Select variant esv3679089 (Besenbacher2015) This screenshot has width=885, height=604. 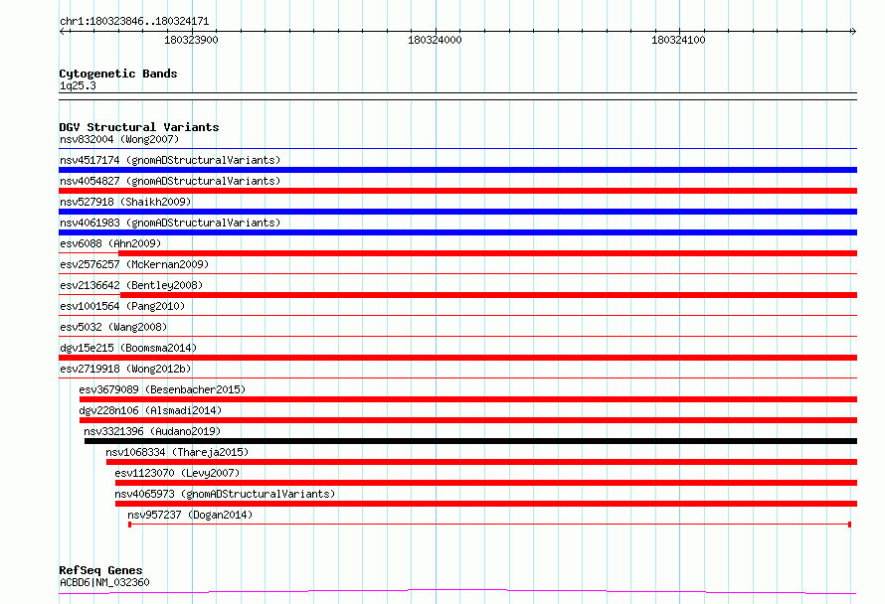pos(162,389)
